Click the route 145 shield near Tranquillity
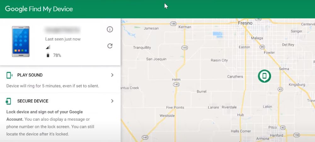 (x=184, y=48)
